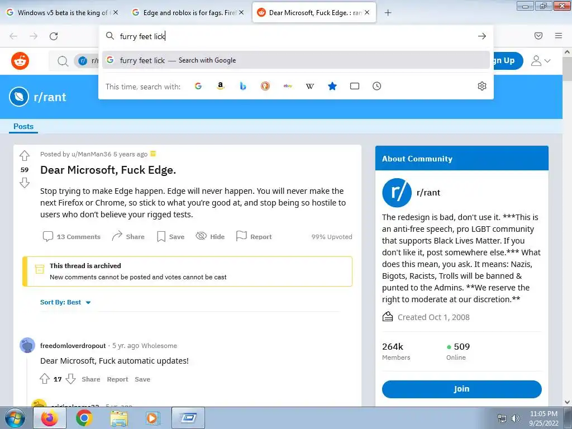
Task: Upvote the Dear Microsoft post
Action: pyautogui.click(x=25, y=156)
